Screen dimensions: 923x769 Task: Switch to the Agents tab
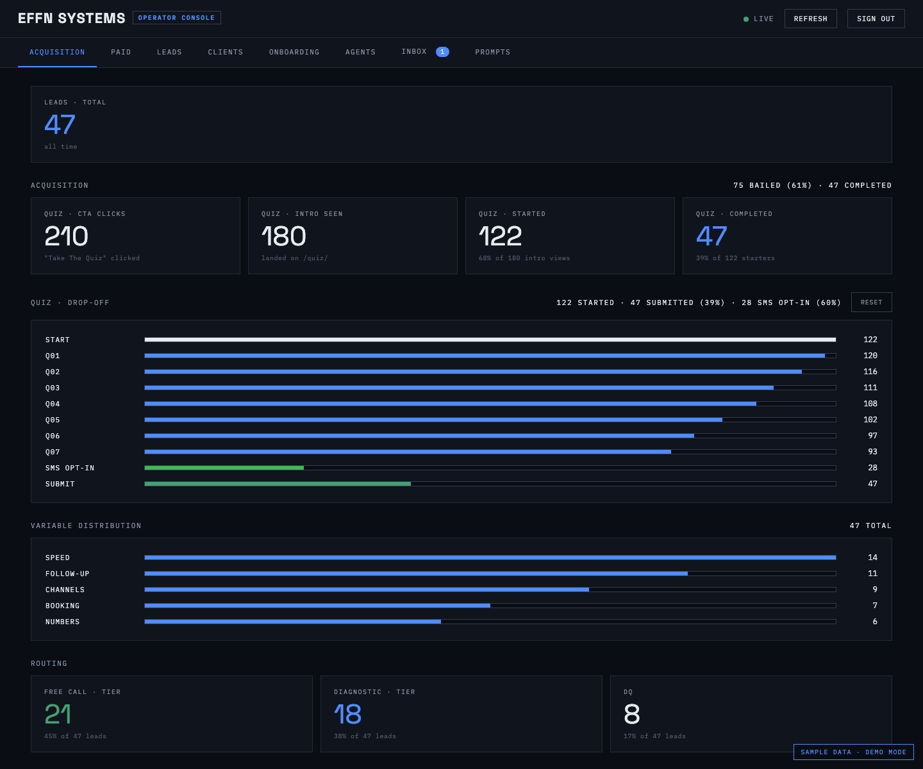tap(361, 52)
